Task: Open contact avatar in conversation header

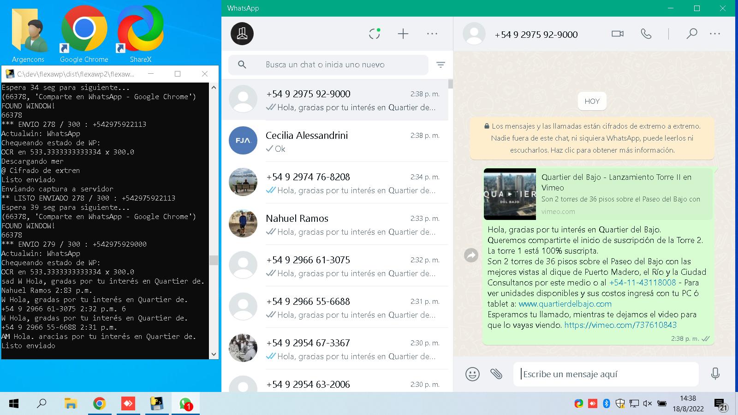Action: [474, 34]
